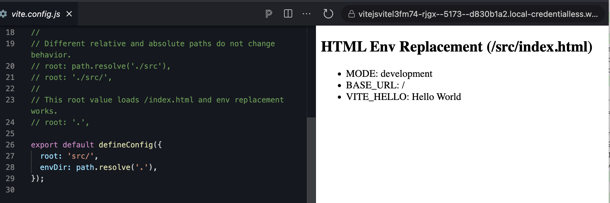Click the reload preview icon
Viewport: 610px width, 203px height.
(328, 14)
